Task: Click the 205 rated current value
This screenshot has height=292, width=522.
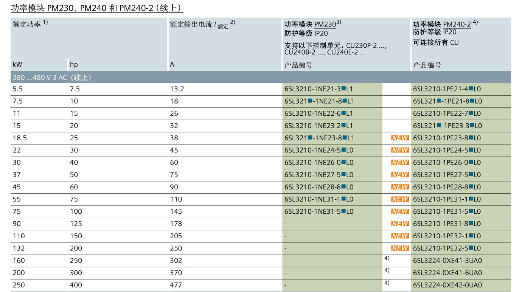Action: (x=176, y=236)
